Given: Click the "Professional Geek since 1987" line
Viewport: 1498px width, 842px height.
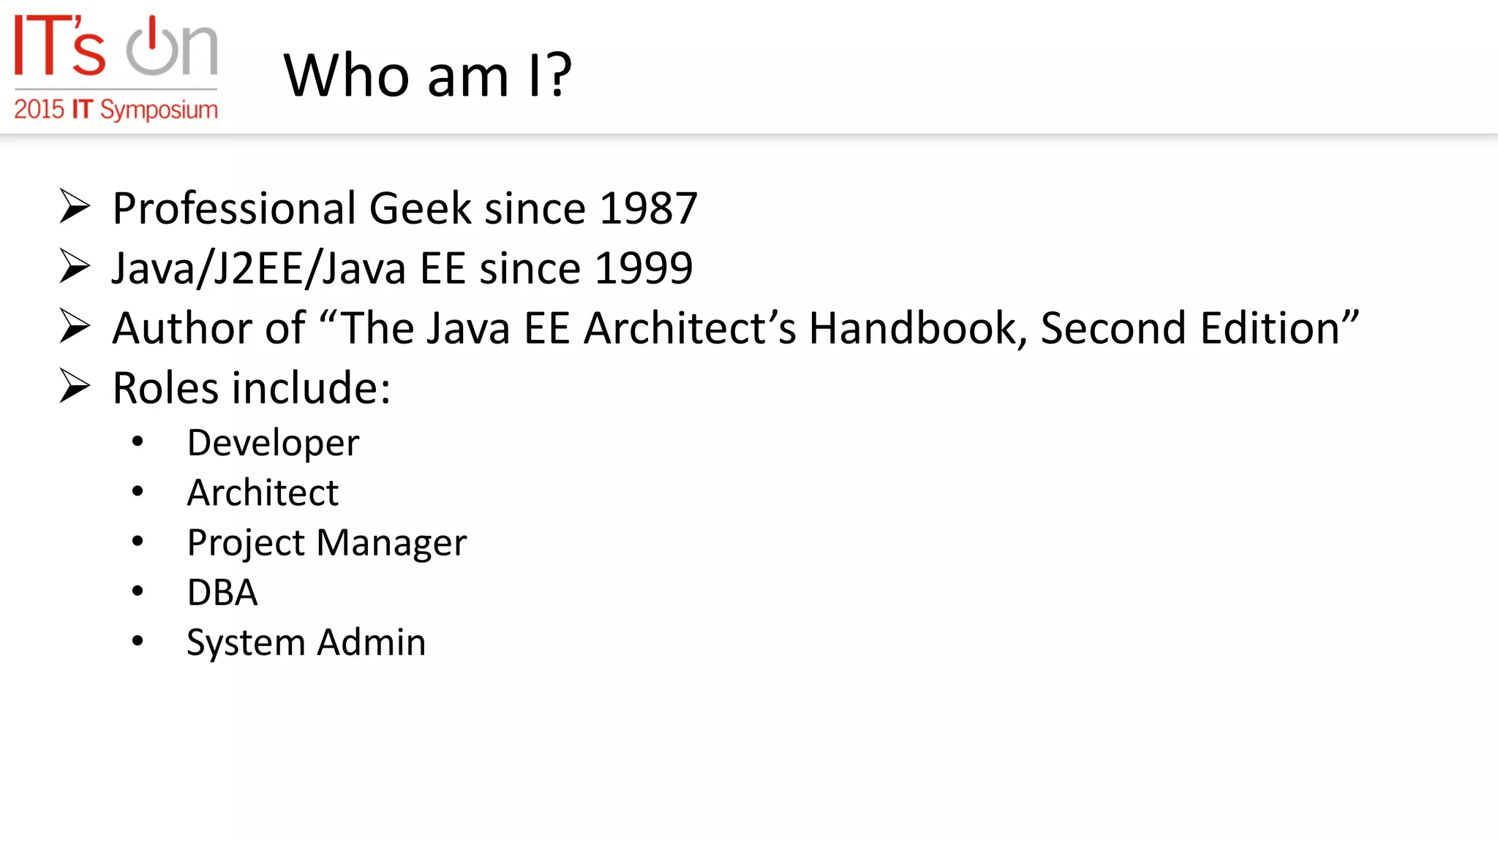Looking at the screenshot, I should pos(404,208).
